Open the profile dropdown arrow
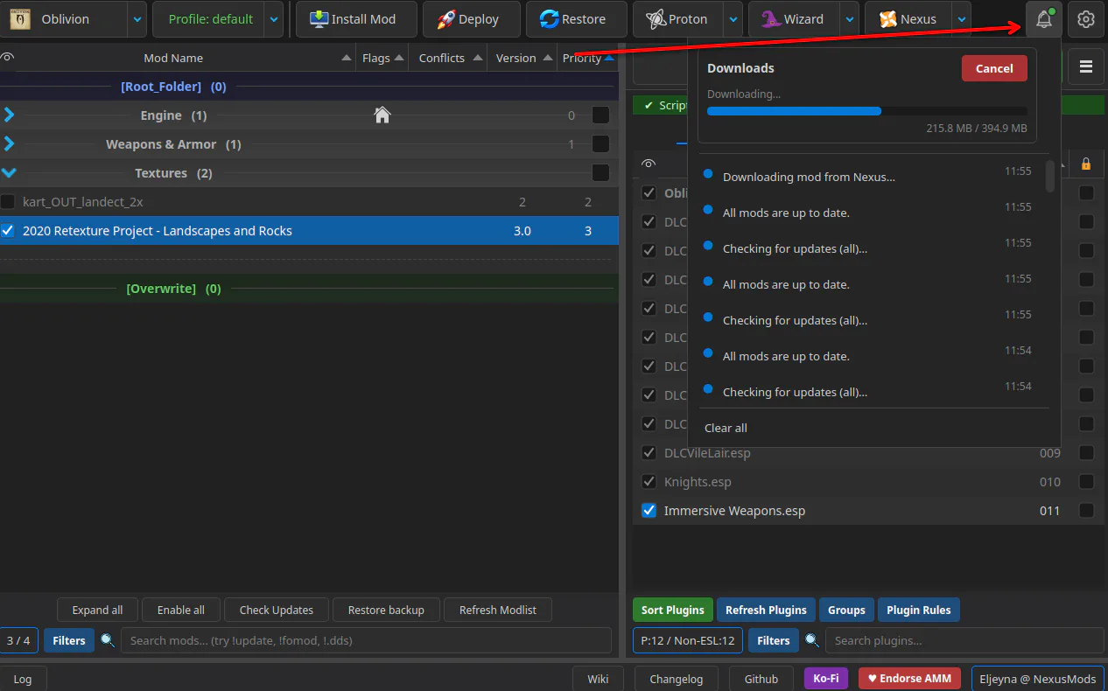The image size is (1108, 691). (x=274, y=19)
